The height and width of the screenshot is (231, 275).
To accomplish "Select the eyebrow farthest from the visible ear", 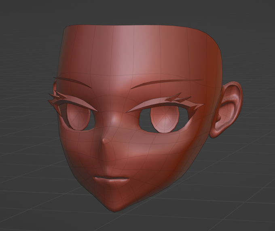I will [x=72, y=82].
